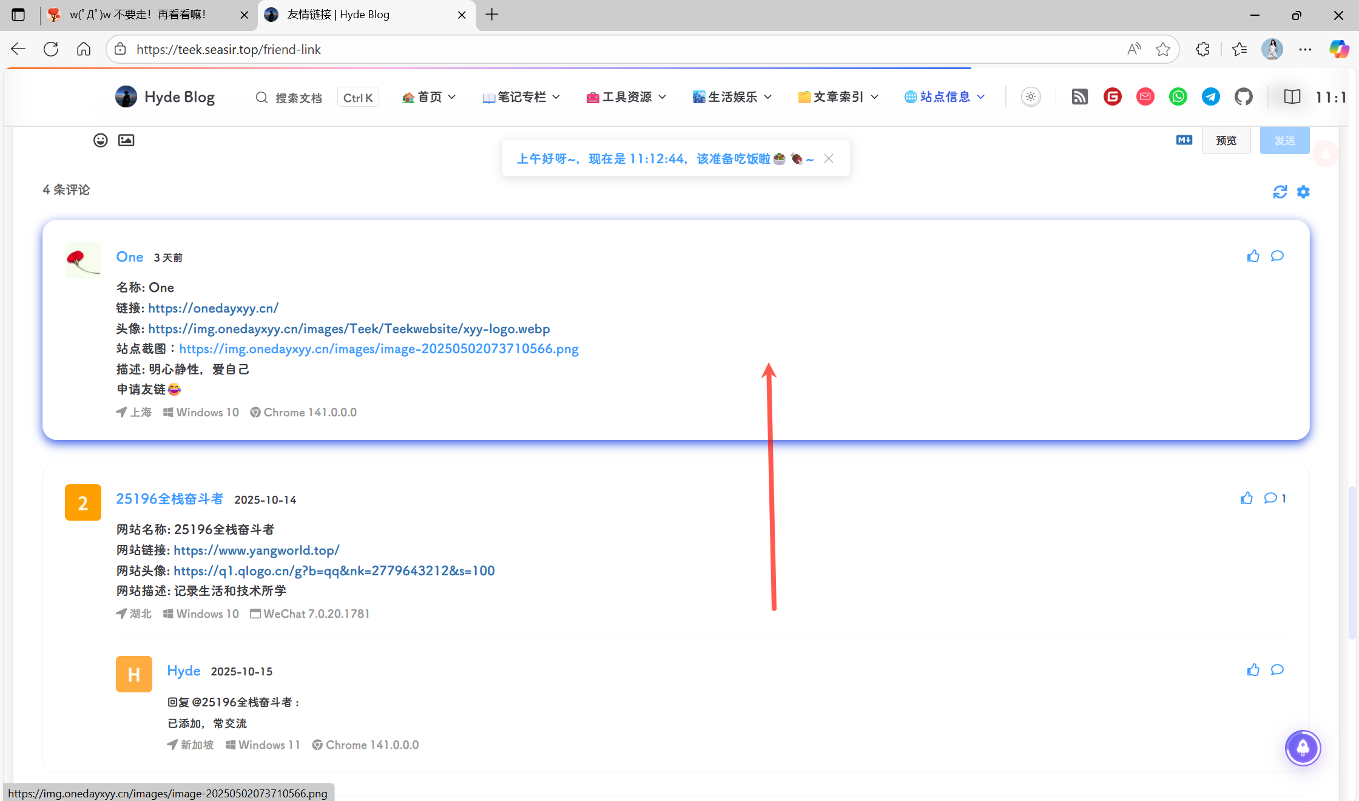Expand the 笔记专栏 dropdown menu

pos(522,97)
